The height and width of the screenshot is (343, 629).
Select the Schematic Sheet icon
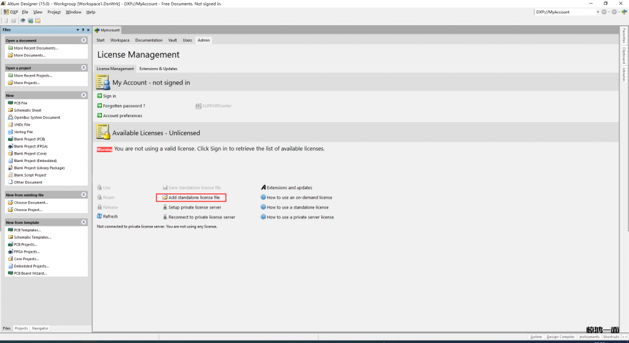point(10,110)
